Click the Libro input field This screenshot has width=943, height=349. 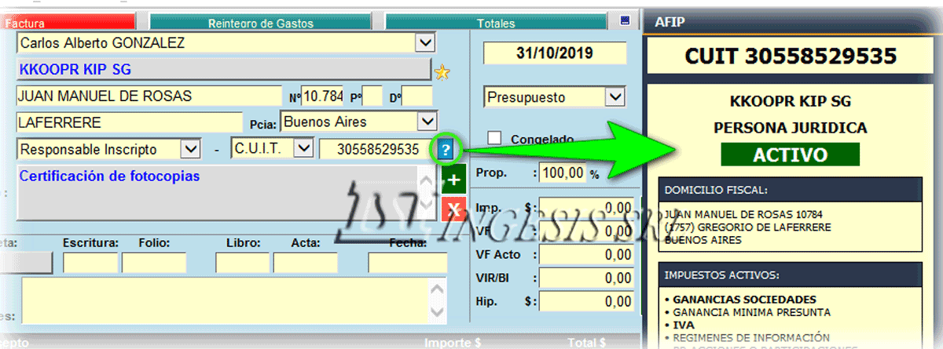(242, 263)
